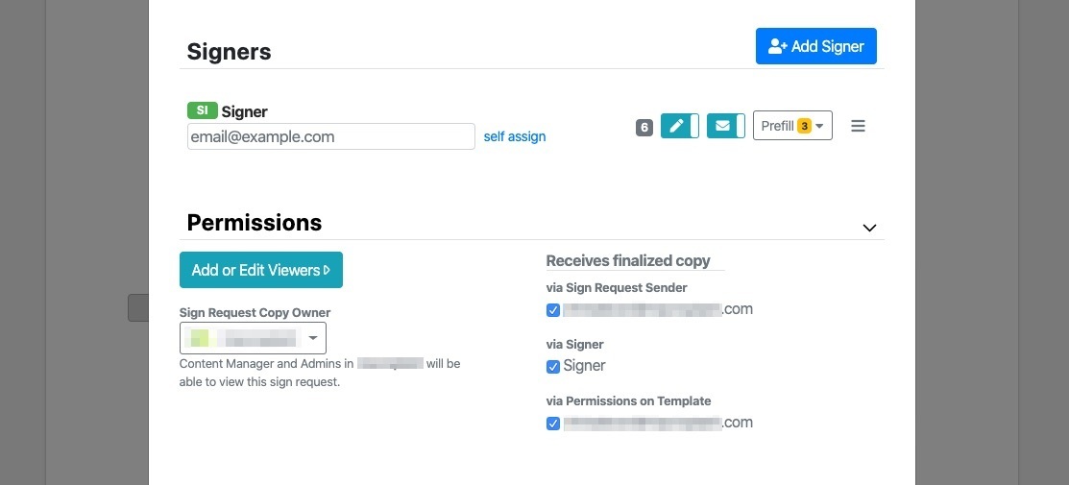Screen dimensions: 1069x485
Task: Uncheck the Permissions on Template email checkbox
Action: (x=553, y=424)
